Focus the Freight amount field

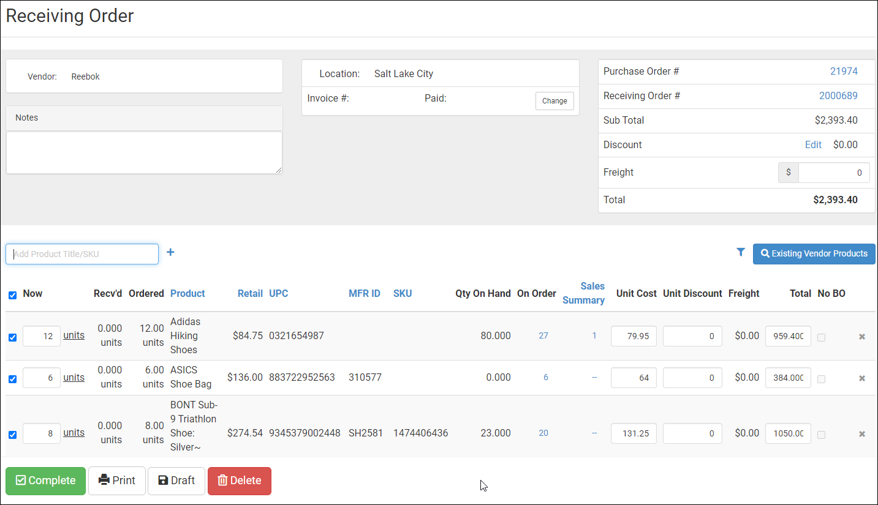point(834,173)
